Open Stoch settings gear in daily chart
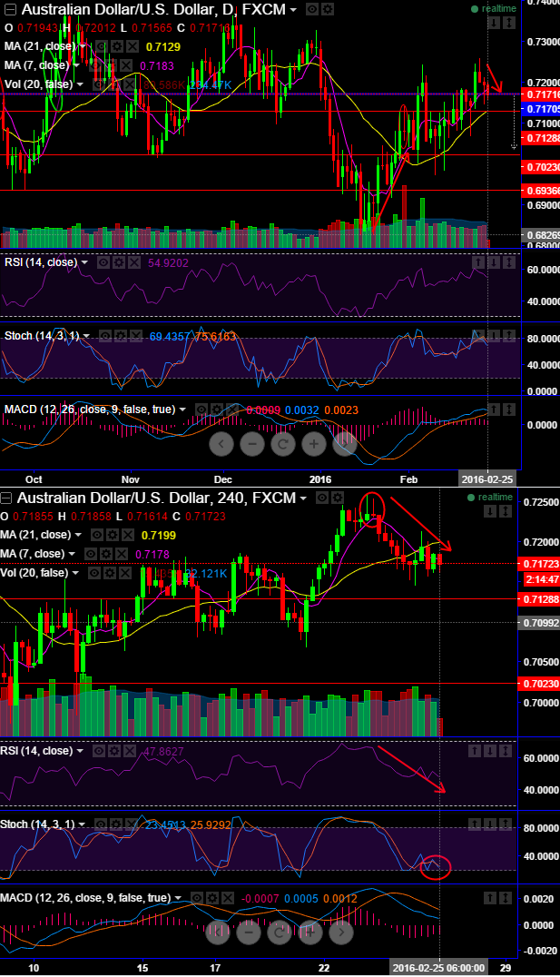This screenshot has height=977, width=560. [120, 337]
